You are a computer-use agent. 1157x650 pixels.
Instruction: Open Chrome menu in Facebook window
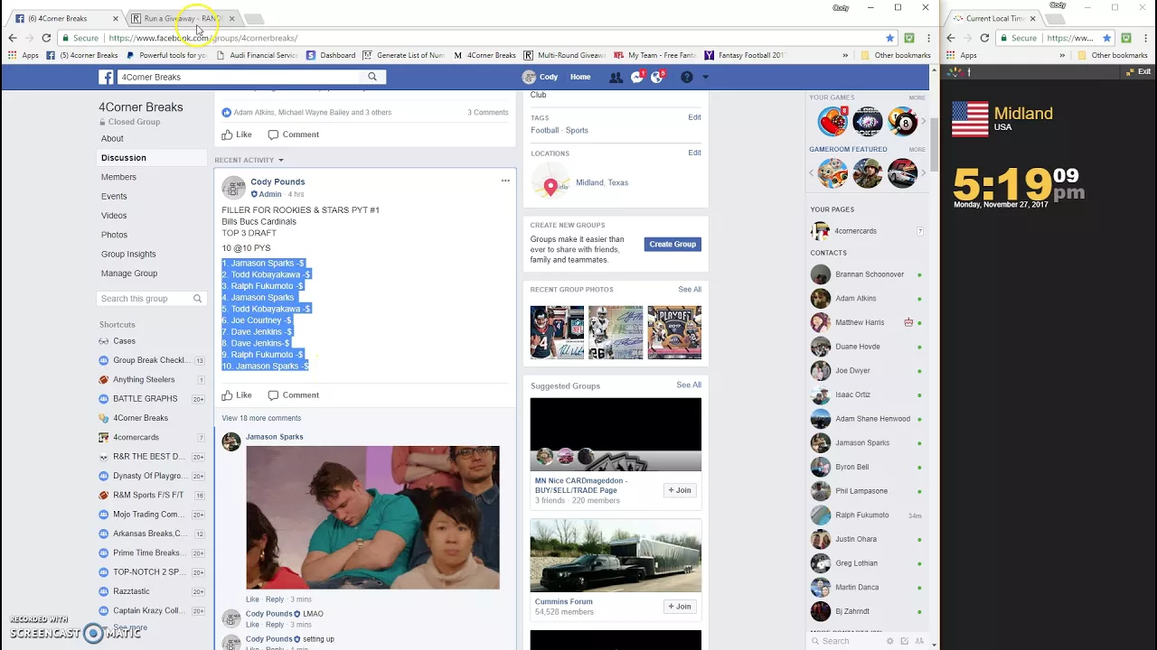928,38
